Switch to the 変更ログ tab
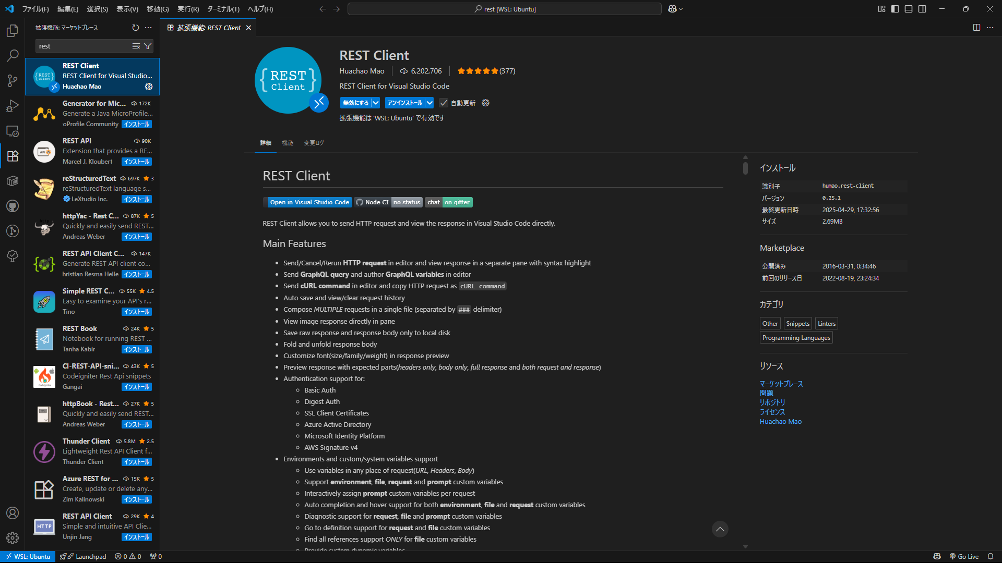The image size is (1002, 563). pyautogui.click(x=313, y=143)
